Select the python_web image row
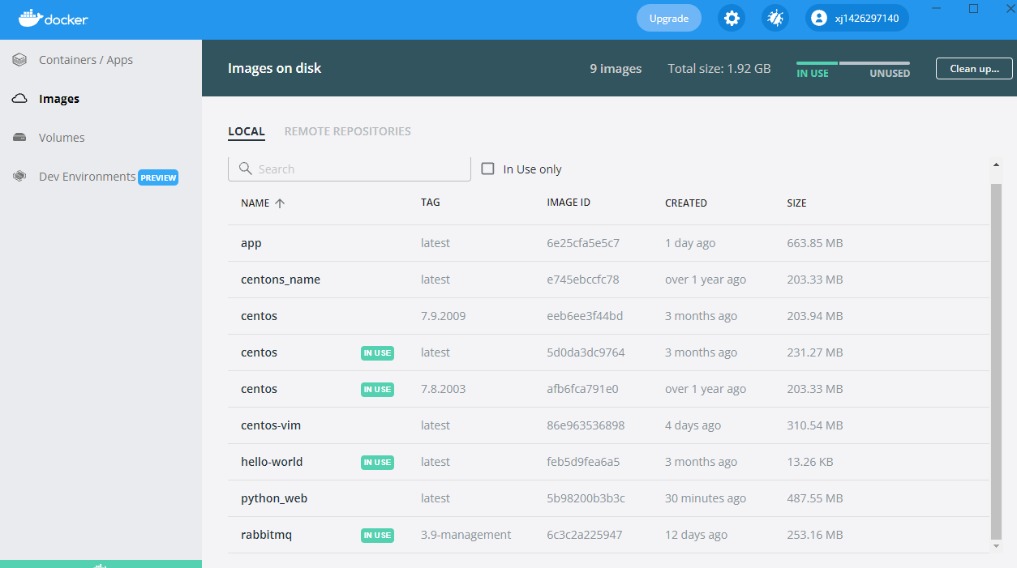This screenshot has width=1017, height=568. pyautogui.click(x=608, y=498)
